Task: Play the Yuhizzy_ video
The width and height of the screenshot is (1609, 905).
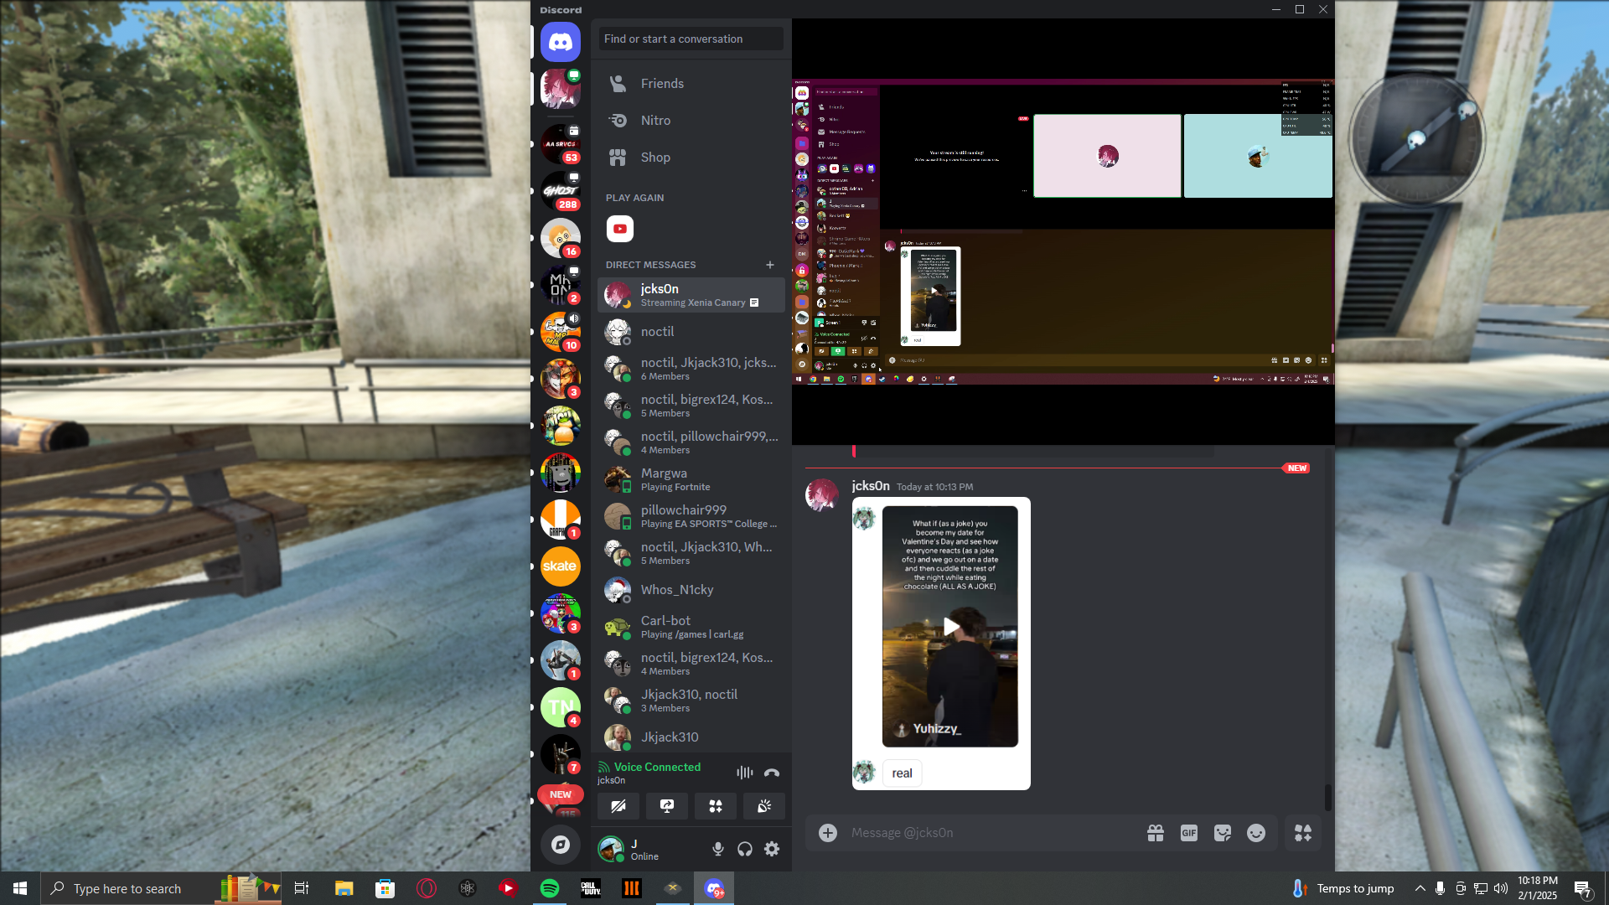Action: point(950,627)
